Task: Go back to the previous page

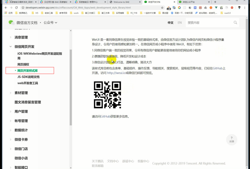Action: pyautogui.click(x=6, y=8)
